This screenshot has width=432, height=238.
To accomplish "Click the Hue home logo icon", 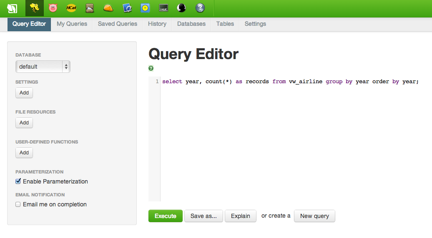I will [x=12, y=8].
